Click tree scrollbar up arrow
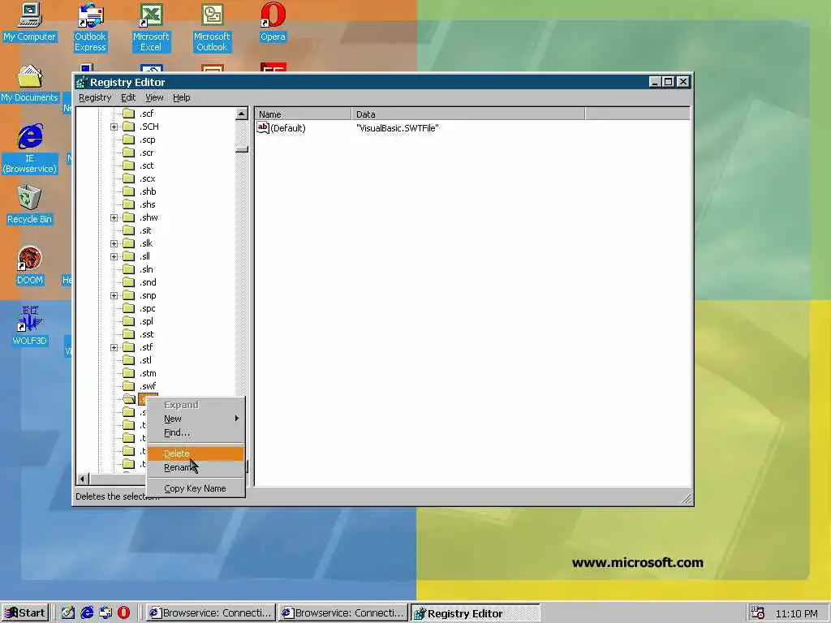 (242, 114)
